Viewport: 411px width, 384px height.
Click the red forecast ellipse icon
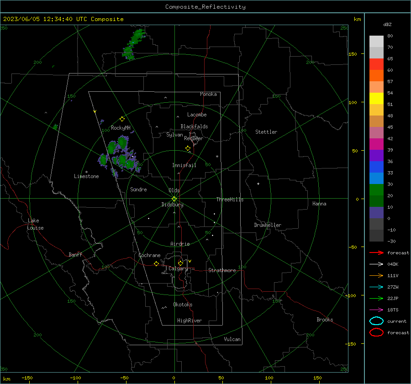376,332
